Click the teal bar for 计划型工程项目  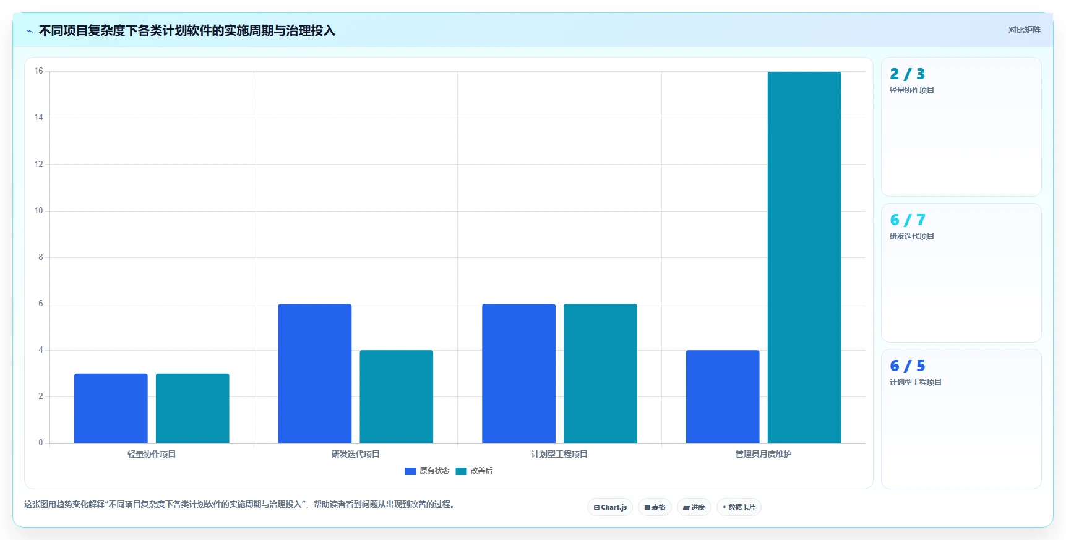tap(600, 373)
